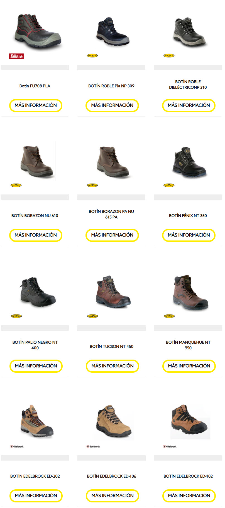This screenshot has width=225, height=508.
Task: Click Nazca logo under Botín Roble NP 309
Action: 92,56
